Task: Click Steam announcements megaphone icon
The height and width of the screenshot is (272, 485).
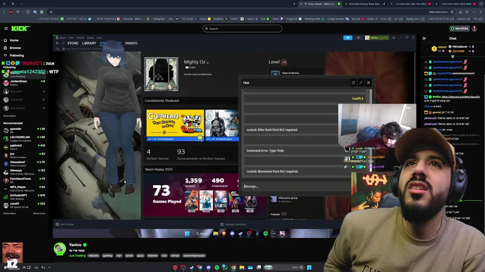Action: (x=347, y=38)
